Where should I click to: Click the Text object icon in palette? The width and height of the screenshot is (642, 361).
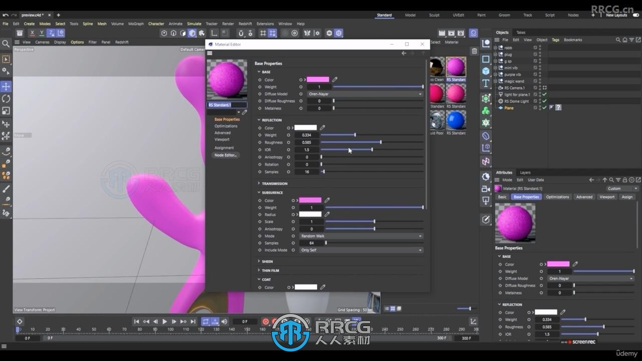[x=486, y=83]
